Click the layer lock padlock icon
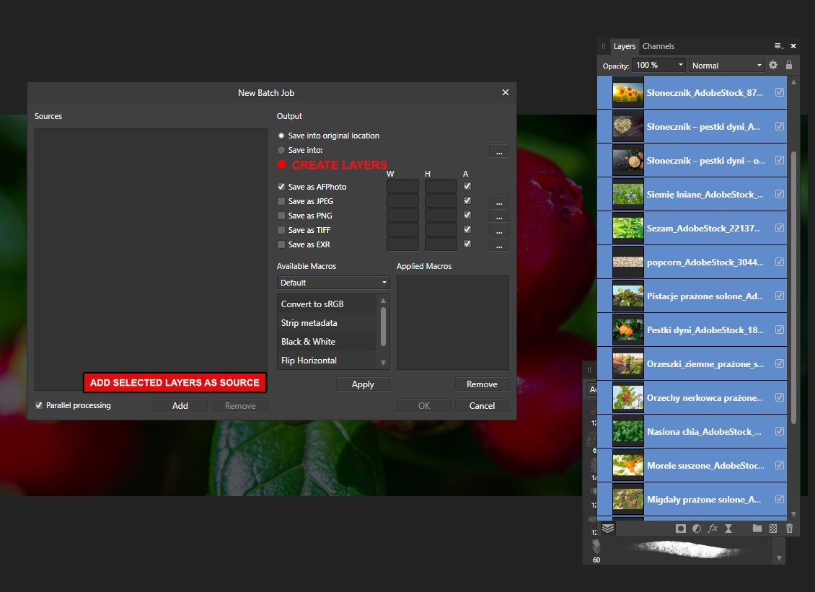This screenshot has width=815, height=592. coord(789,65)
